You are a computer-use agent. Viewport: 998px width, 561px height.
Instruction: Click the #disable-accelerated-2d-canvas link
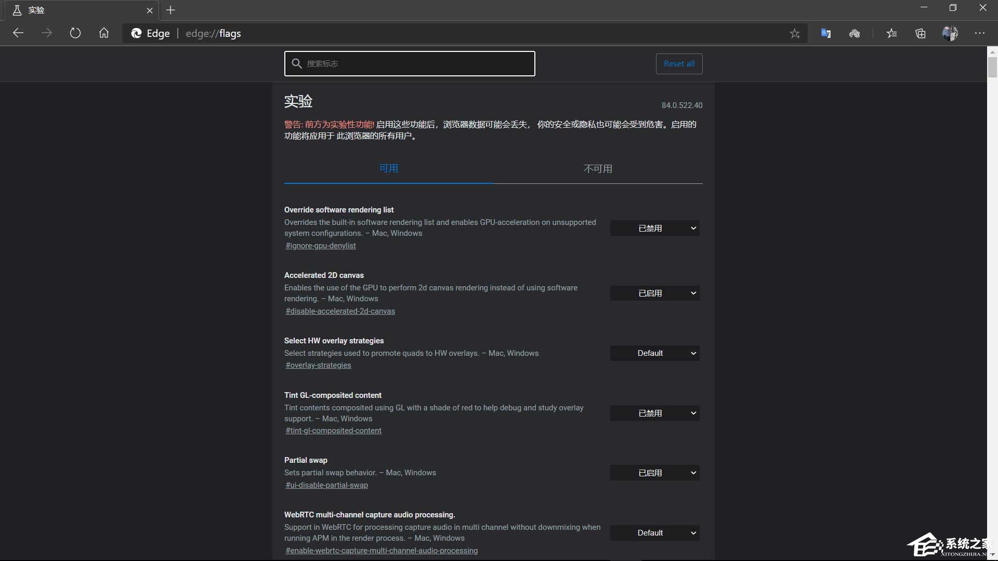click(x=340, y=311)
